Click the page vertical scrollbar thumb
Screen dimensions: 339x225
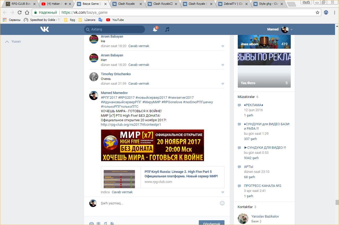(337, 202)
